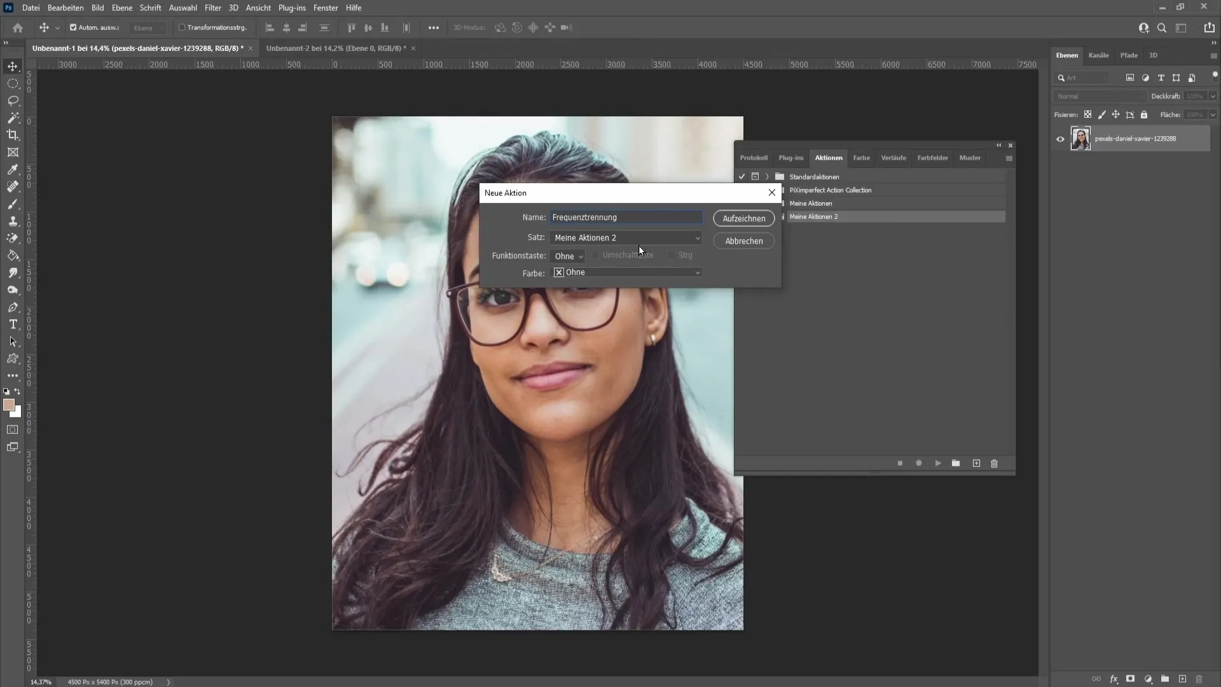Image resolution: width=1221 pixels, height=687 pixels.
Task: Select the Eyedropper tool
Action: [13, 169]
